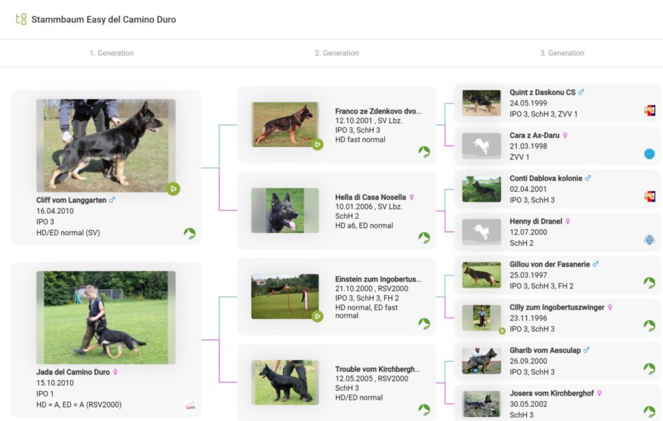Open Cliff vom Langgarten profile link
This screenshot has width=663, height=421.
pyautogui.click(x=71, y=200)
